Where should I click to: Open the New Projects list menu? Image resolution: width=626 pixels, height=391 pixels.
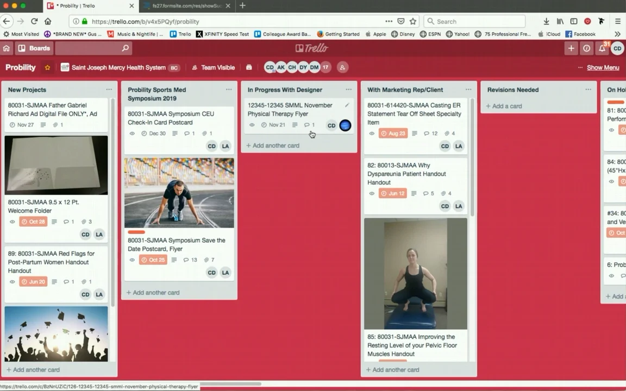pyautogui.click(x=109, y=90)
